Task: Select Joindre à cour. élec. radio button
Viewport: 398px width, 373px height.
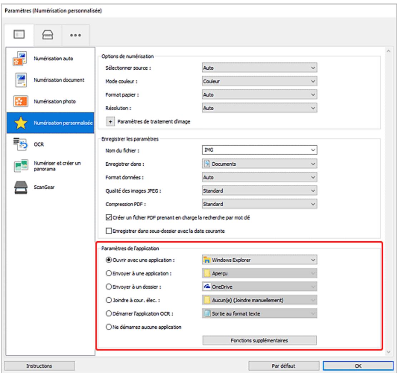Action: (x=109, y=300)
